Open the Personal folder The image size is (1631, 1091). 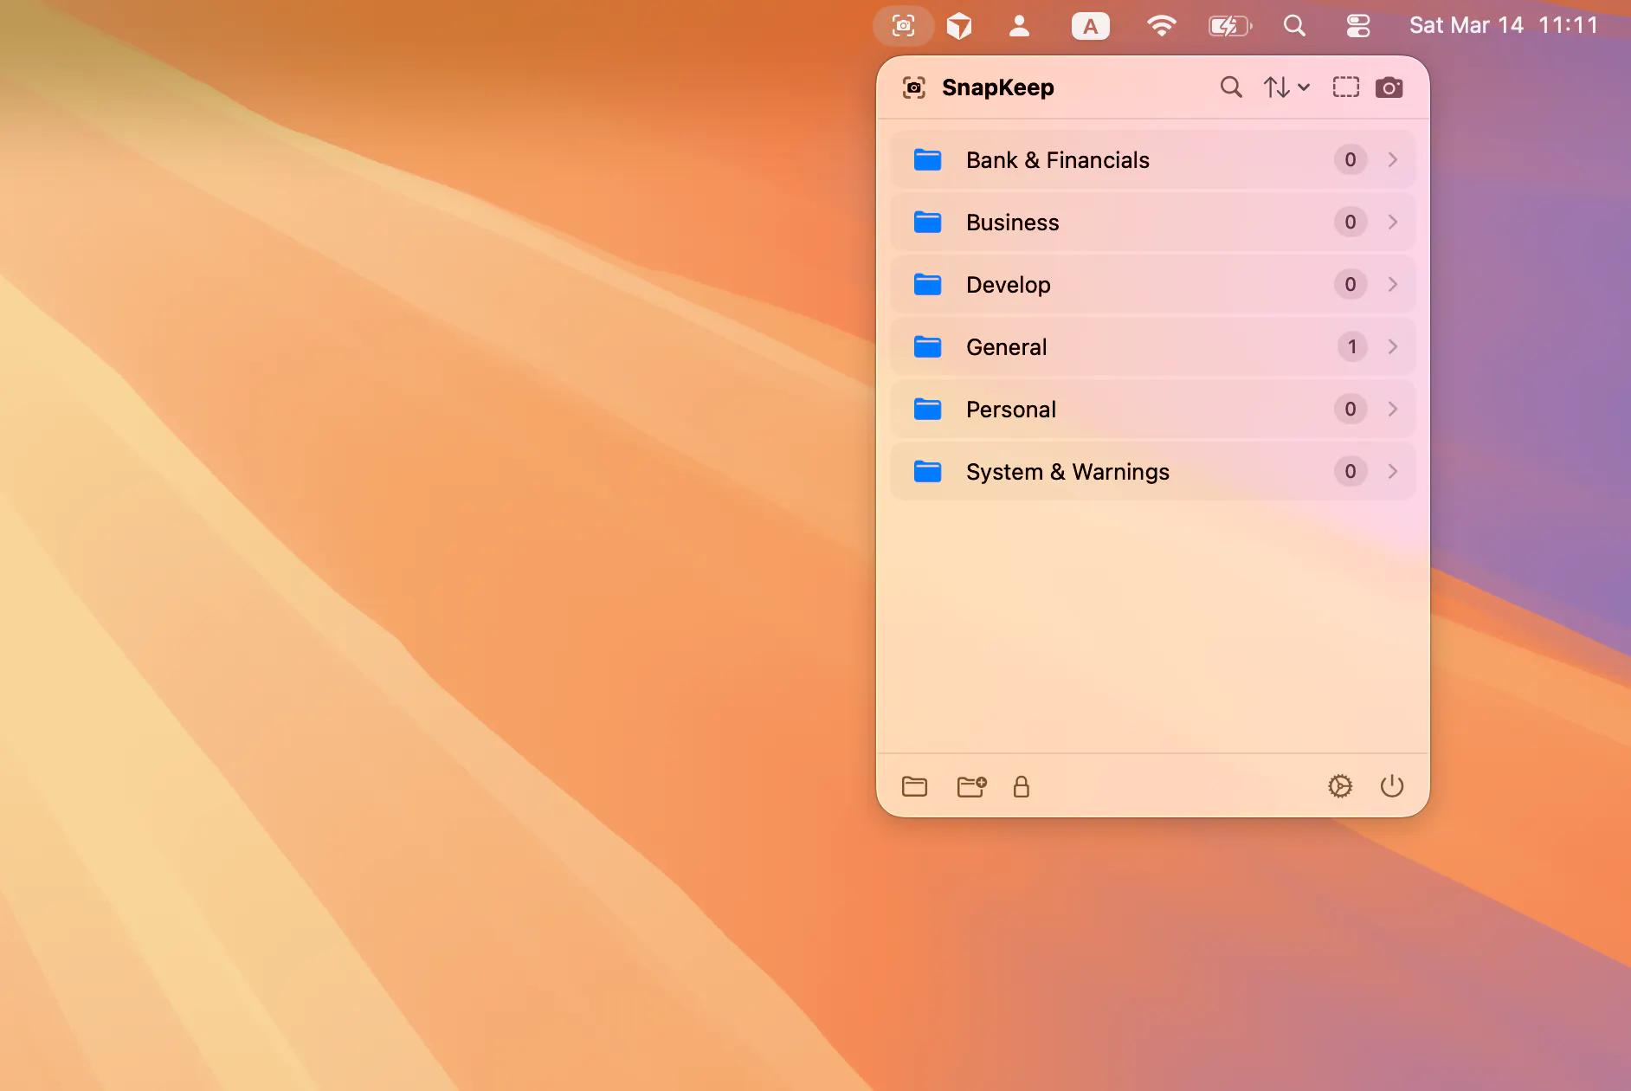1153,410
